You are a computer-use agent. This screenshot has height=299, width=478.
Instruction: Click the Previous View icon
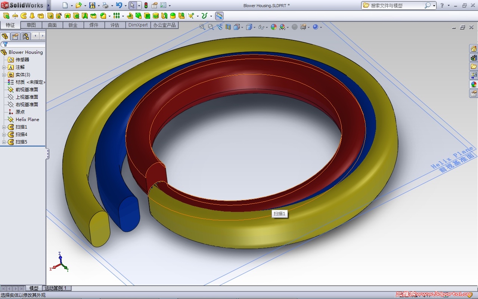coord(220,27)
